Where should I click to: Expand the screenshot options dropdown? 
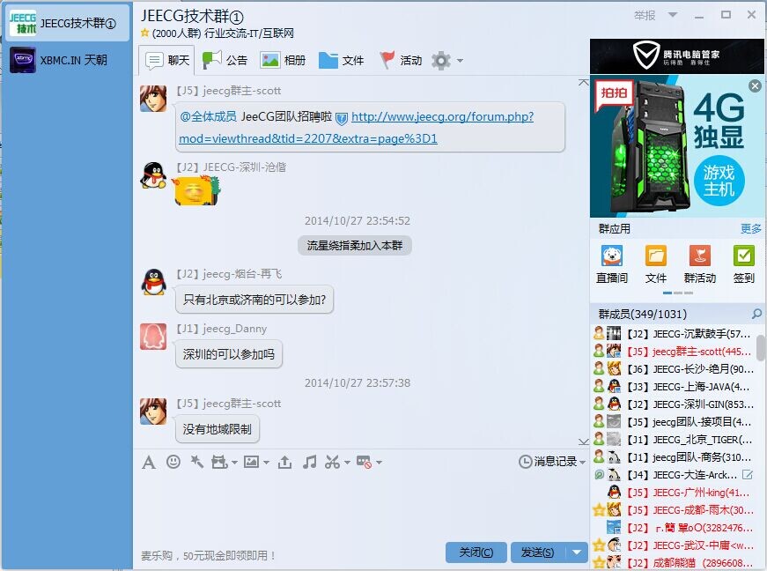click(x=347, y=462)
